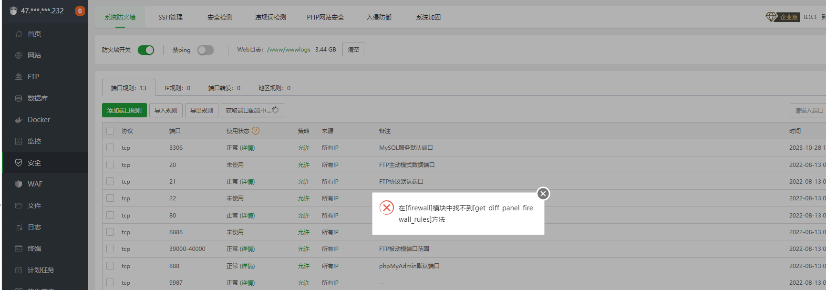Check the box for port 20 row
The width and height of the screenshot is (826, 290).
(110, 165)
